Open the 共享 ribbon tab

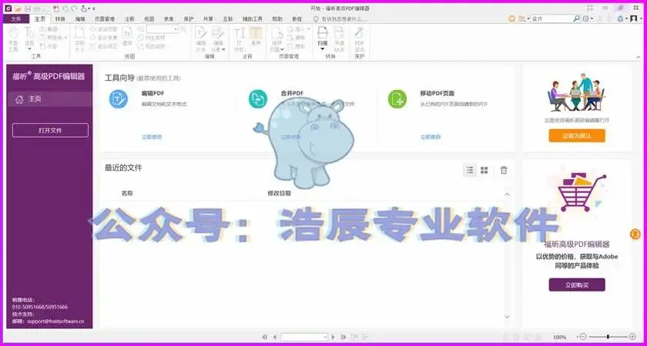208,19
